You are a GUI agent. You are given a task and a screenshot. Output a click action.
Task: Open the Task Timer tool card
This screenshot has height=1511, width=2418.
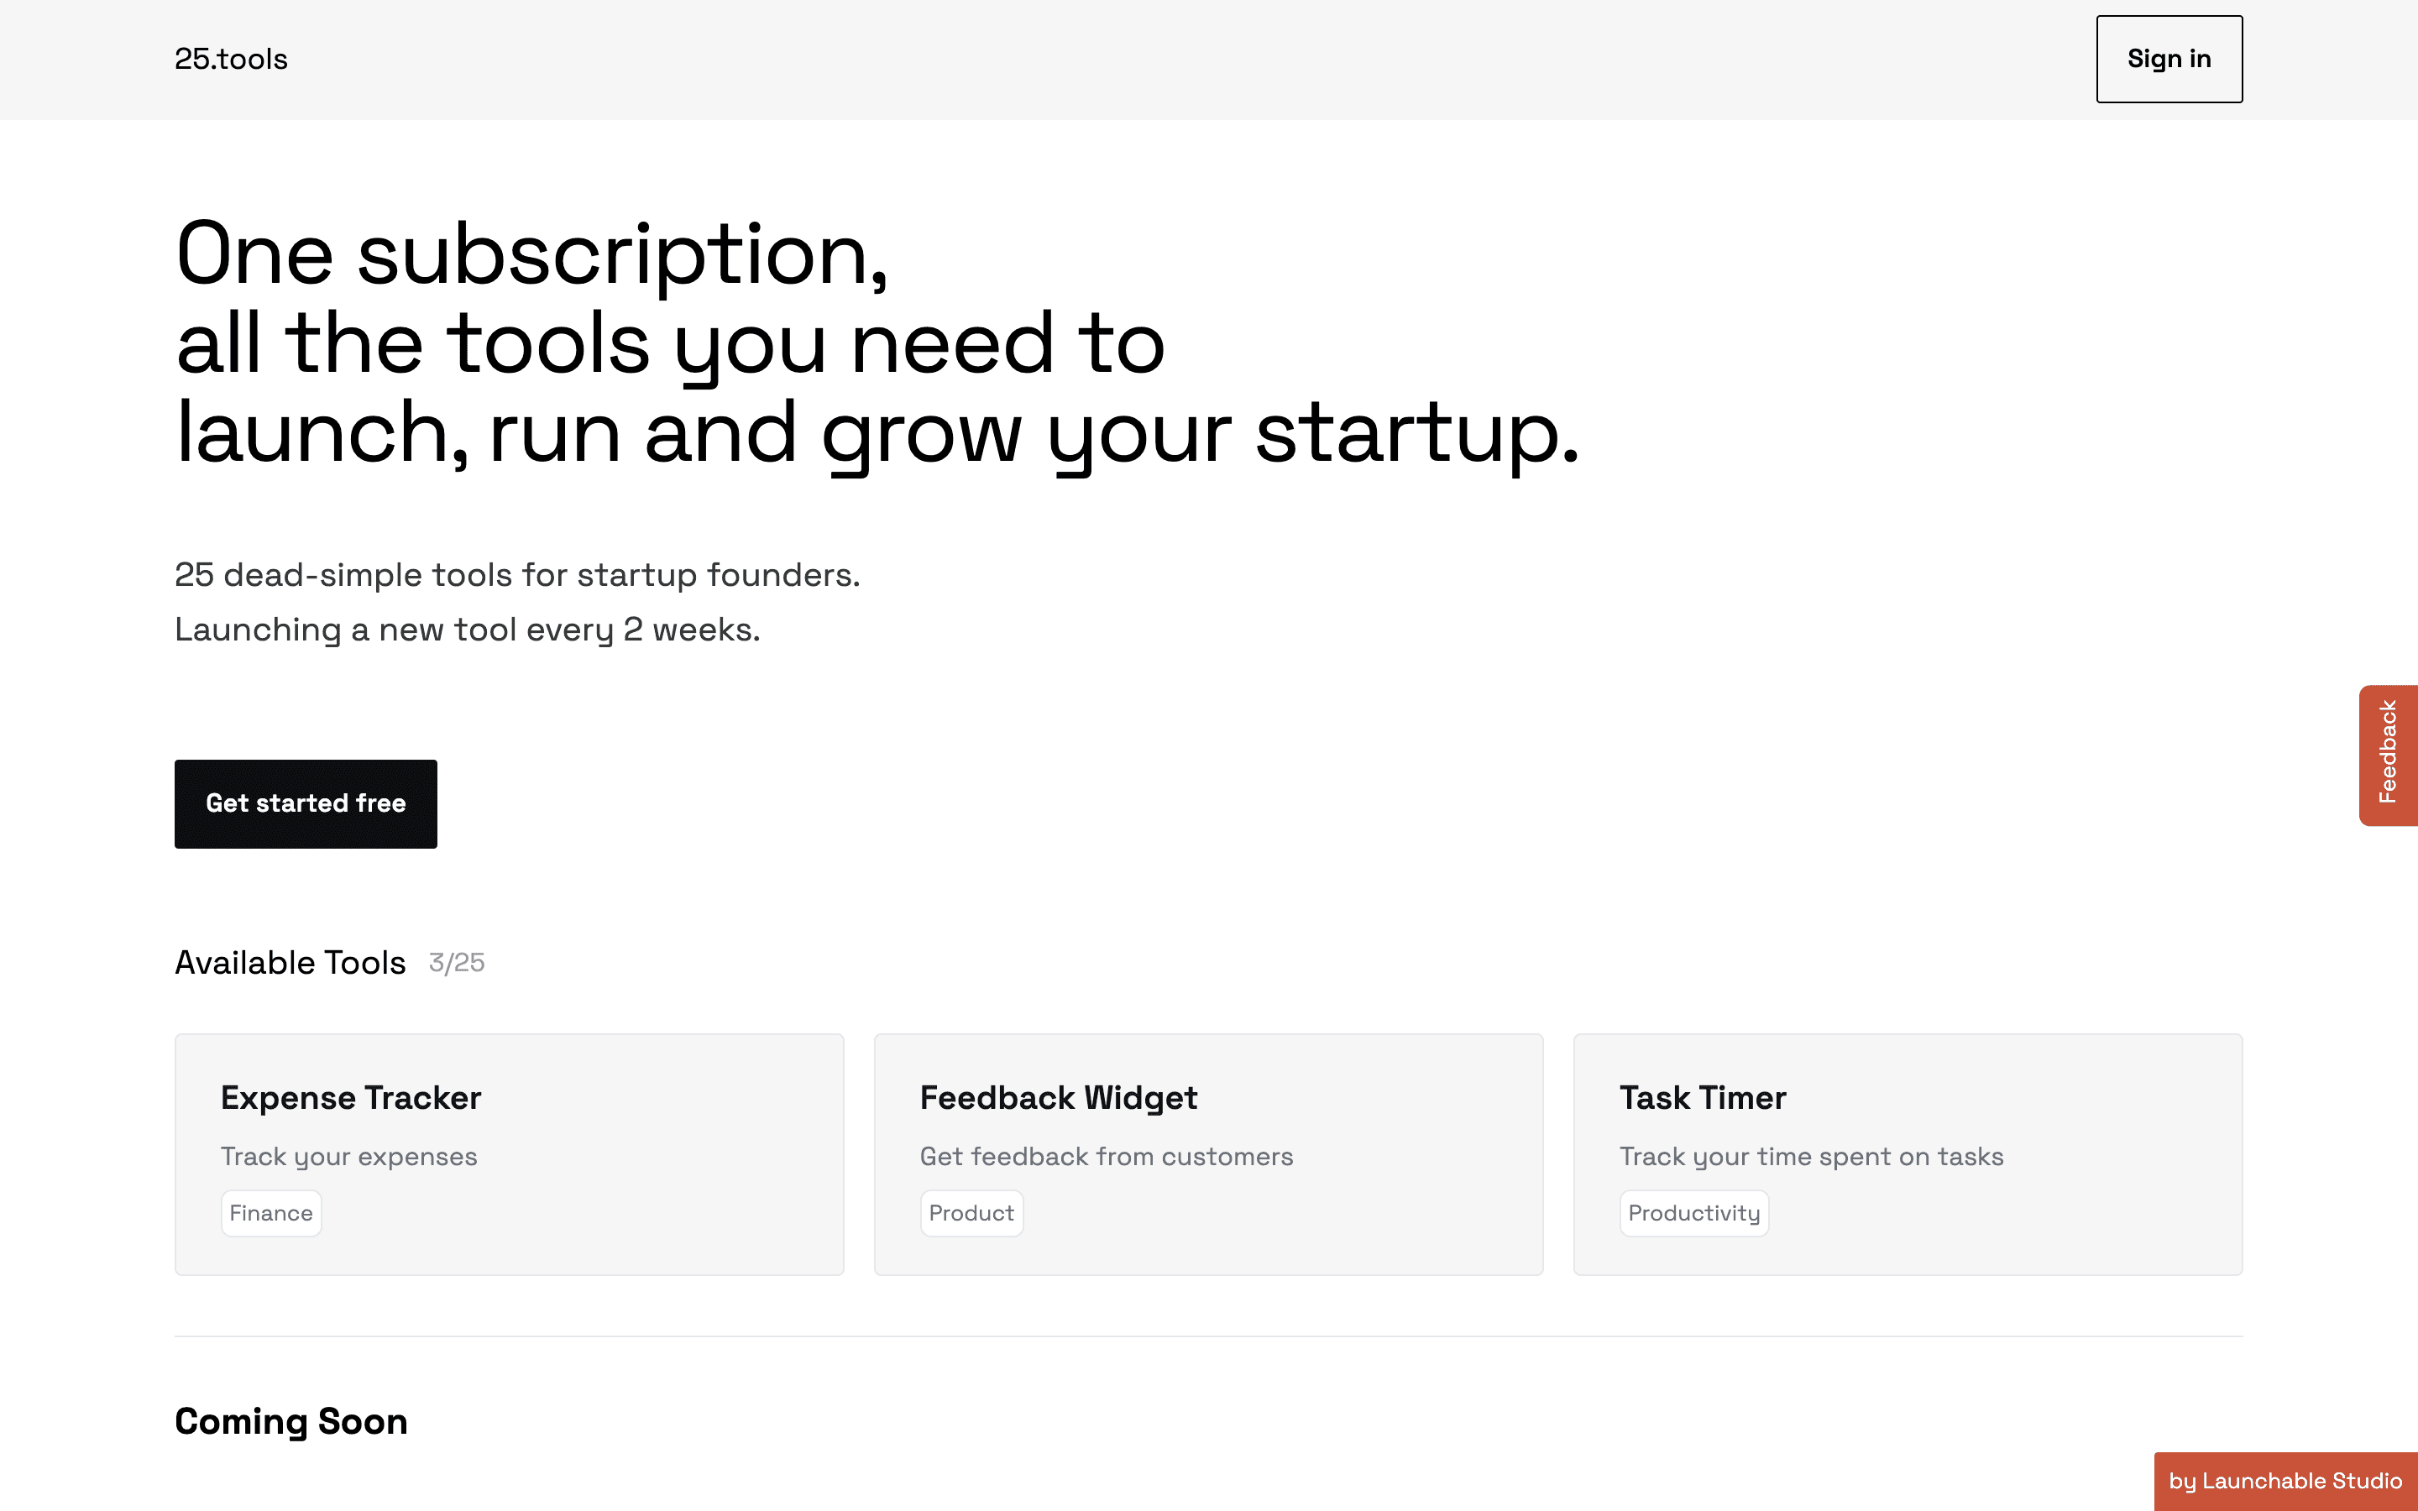pyautogui.click(x=1908, y=1154)
